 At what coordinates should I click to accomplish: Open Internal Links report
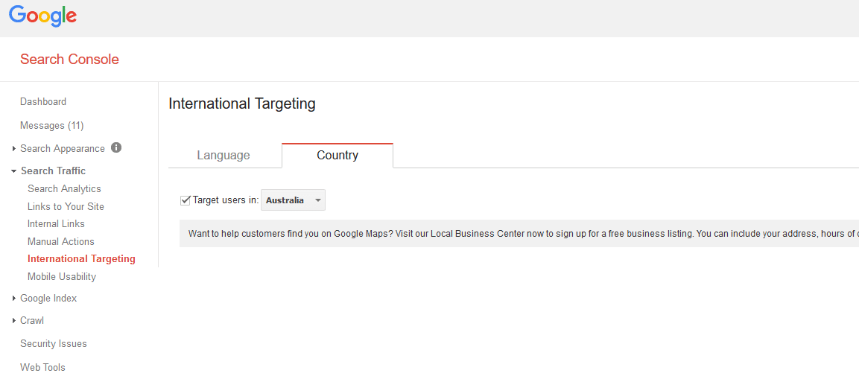coord(56,224)
